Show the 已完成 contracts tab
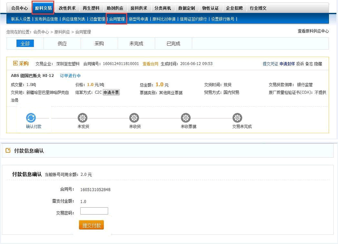338x244 pixels. pyautogui.click(x=173, y=44)
